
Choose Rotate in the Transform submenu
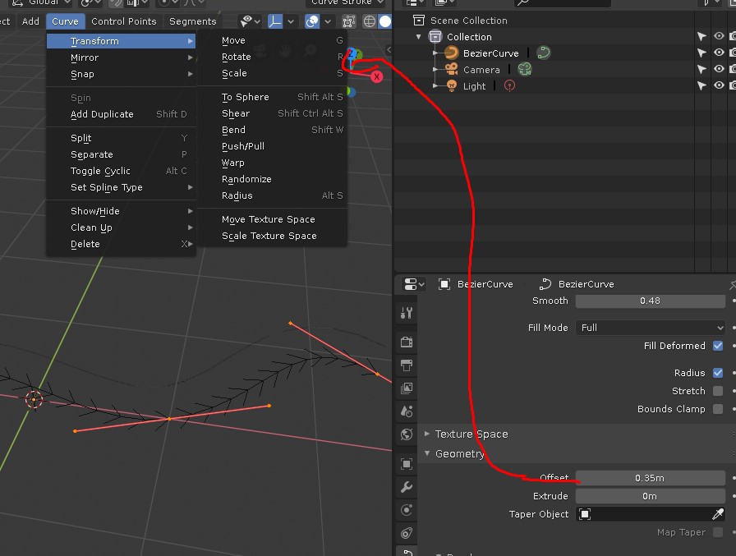click(x=273, y=57)
